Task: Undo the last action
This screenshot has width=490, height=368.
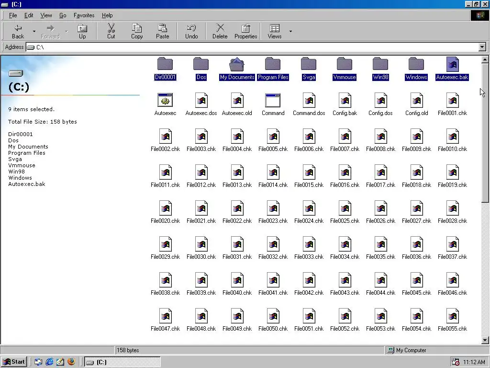Action: [191, 31]
